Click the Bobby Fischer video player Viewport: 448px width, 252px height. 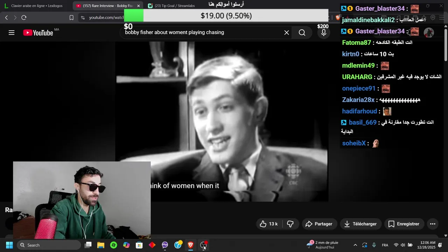point(222,121)
